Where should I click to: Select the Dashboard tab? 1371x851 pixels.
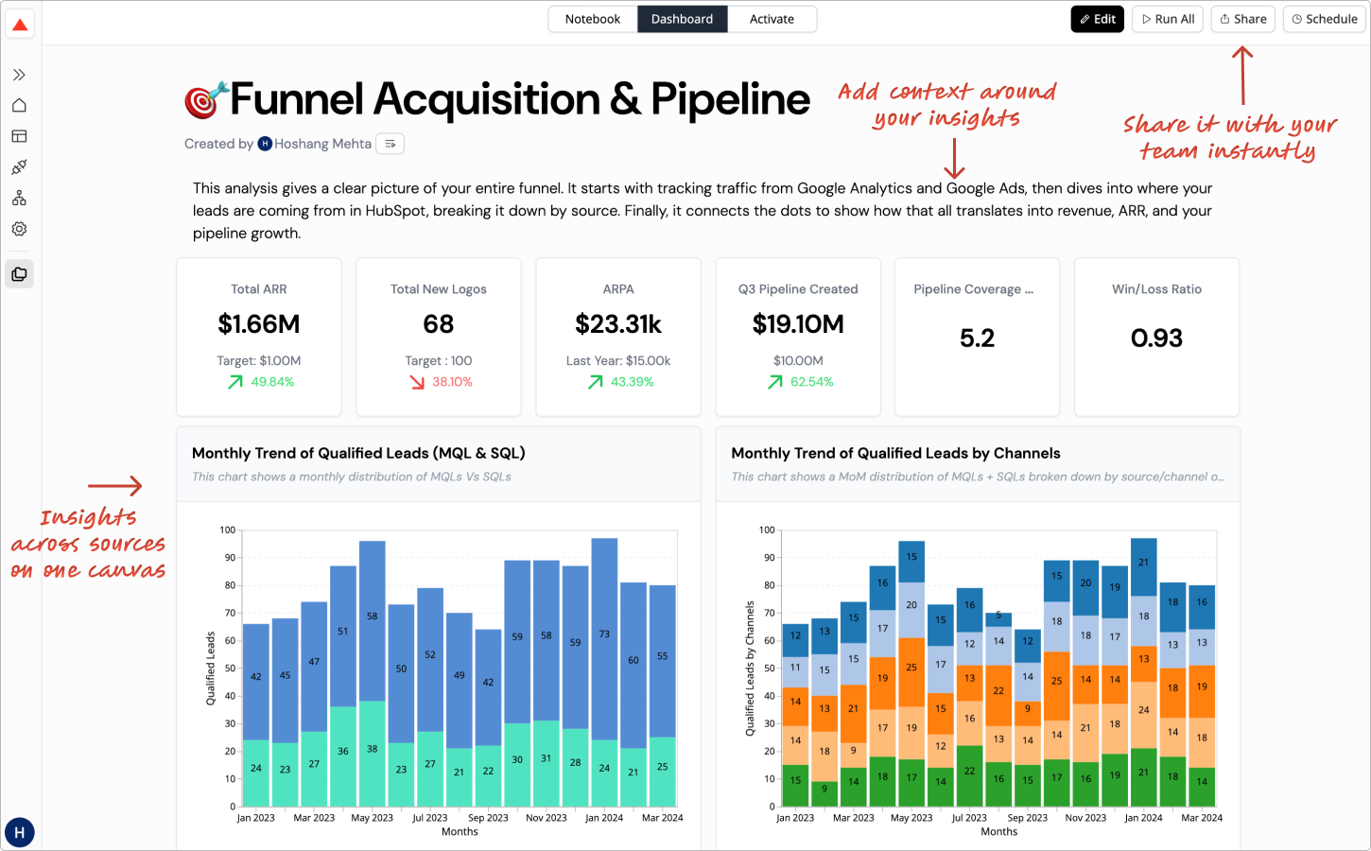click(682, 19)
